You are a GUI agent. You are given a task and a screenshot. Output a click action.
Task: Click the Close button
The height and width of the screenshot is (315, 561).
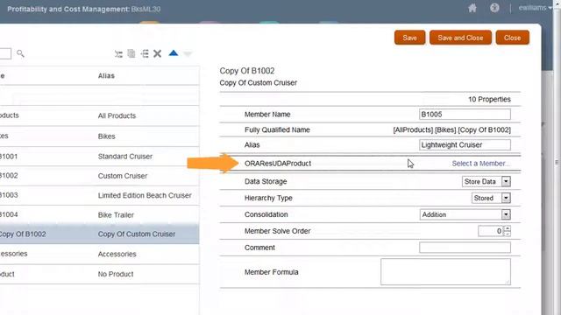(x=512, y=38)
